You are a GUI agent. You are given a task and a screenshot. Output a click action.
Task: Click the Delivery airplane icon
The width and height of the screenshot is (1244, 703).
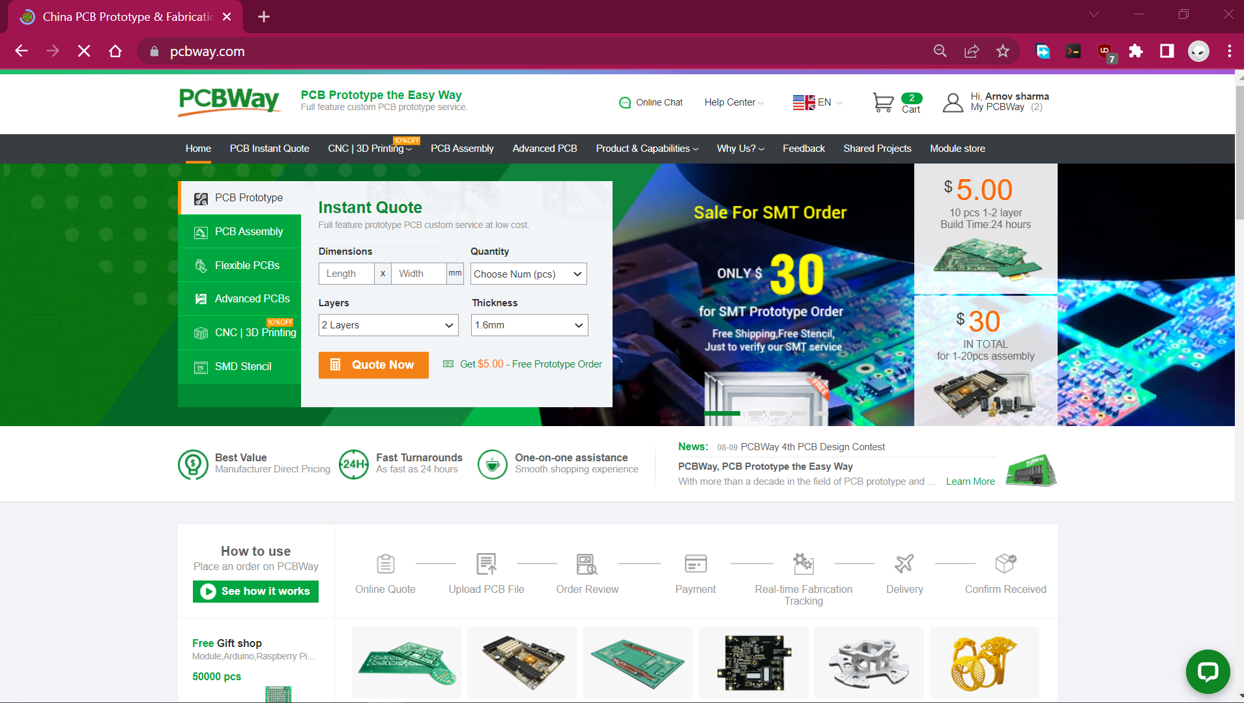(904, 564)
